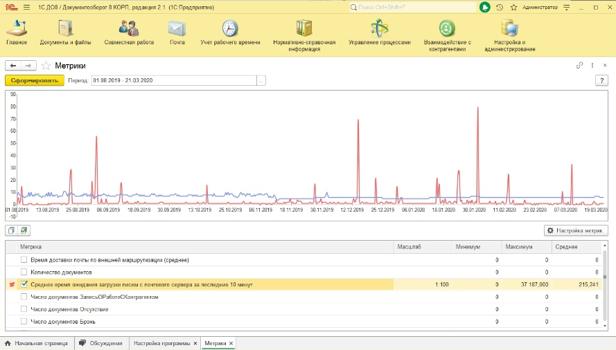Uncheck Среднее время ожидания загрузки писем

click(24, 284)
